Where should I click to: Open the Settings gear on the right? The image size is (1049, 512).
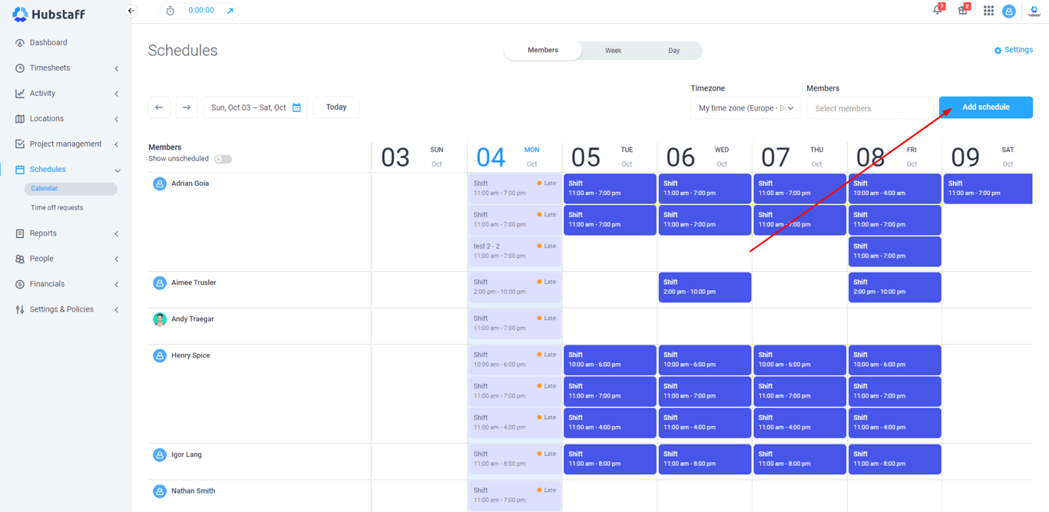[x=1014, y=49]
